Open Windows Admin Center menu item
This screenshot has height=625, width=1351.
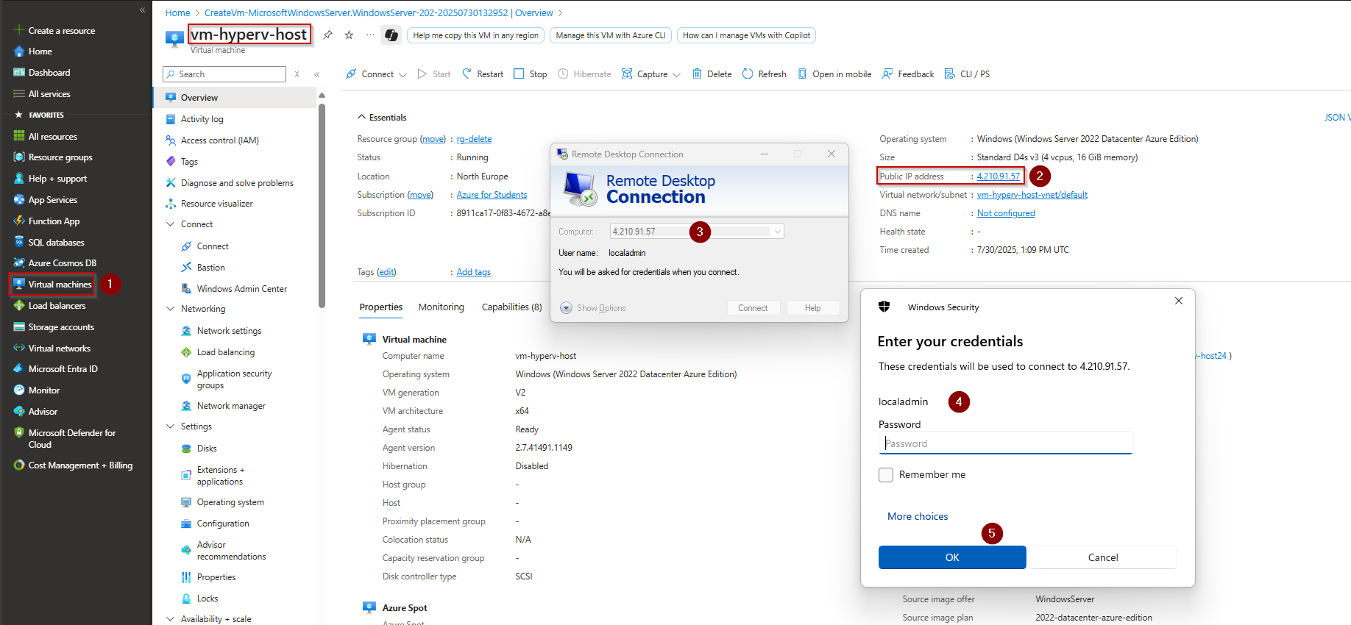pyautogui.click(x=242, y=289)
